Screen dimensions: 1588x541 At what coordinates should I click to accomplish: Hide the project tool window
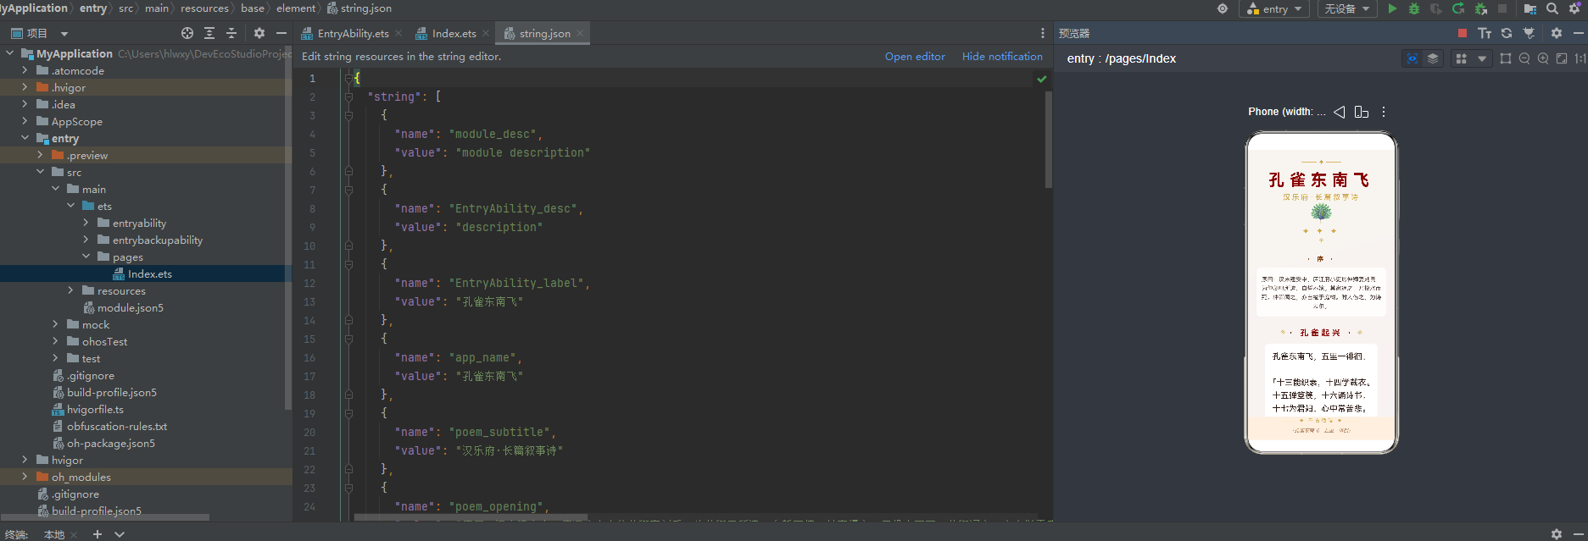point(281,33)
